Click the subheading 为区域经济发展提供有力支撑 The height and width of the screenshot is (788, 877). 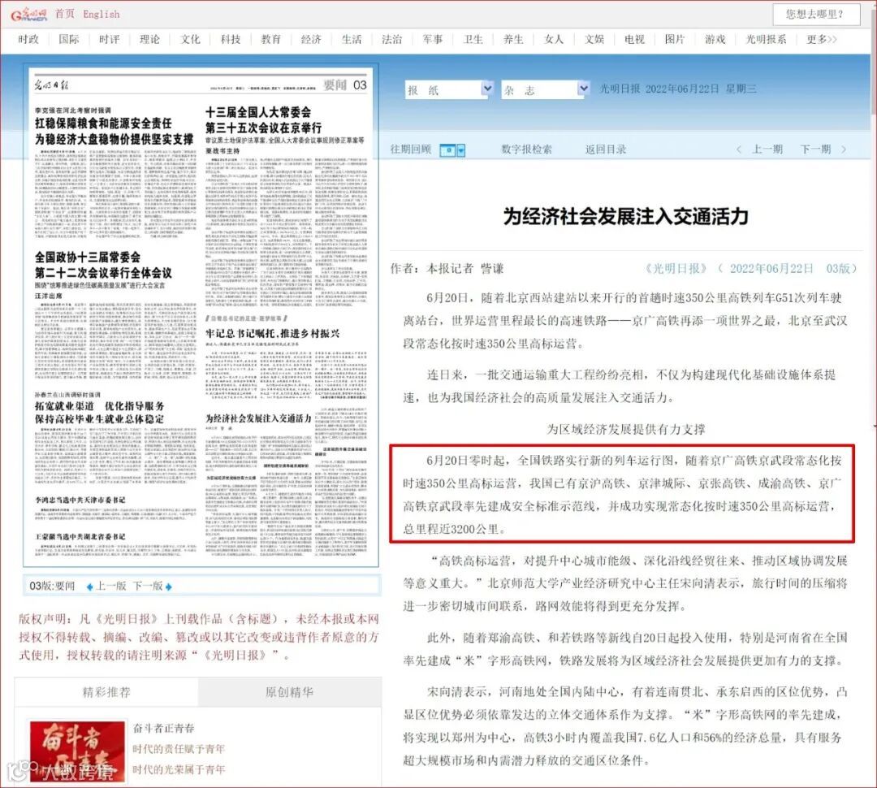pyautogui.click(x=625, y=429)
